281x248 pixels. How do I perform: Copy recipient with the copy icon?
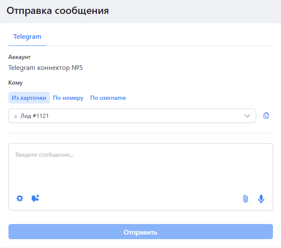266,115
